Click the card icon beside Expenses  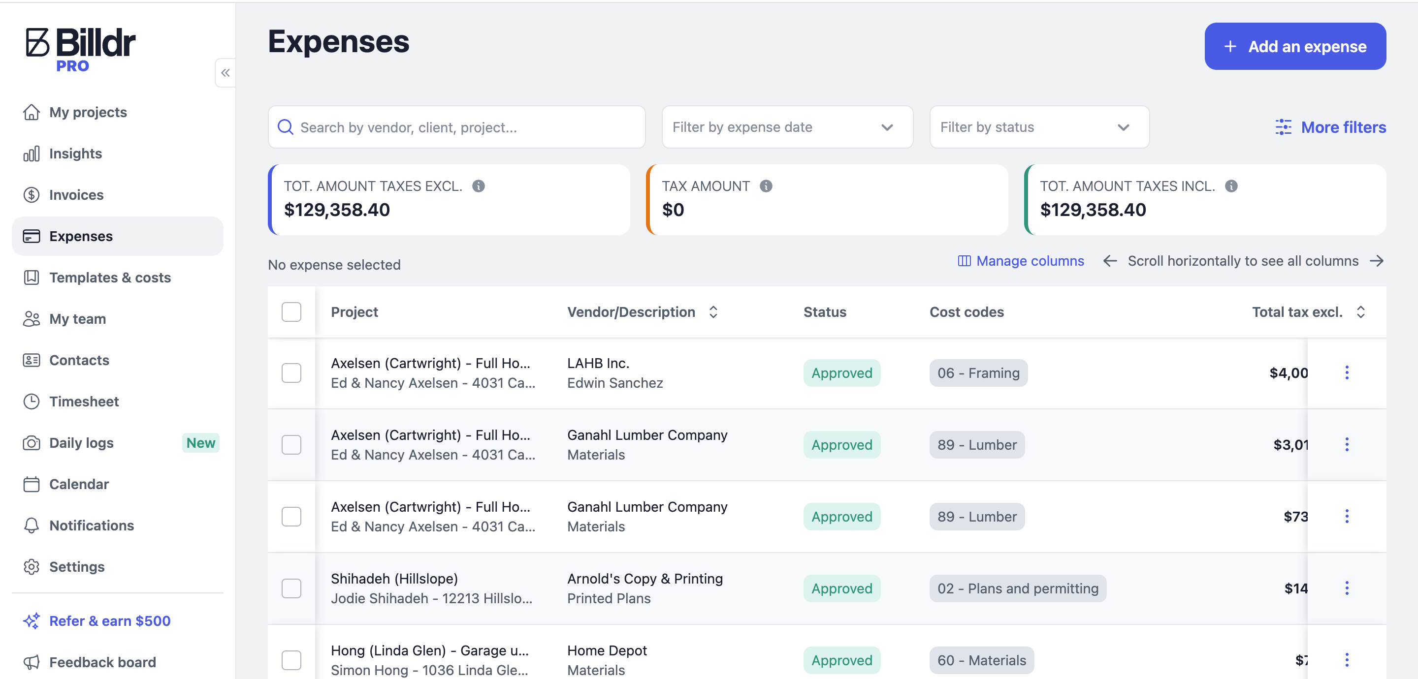coord(32,236)
